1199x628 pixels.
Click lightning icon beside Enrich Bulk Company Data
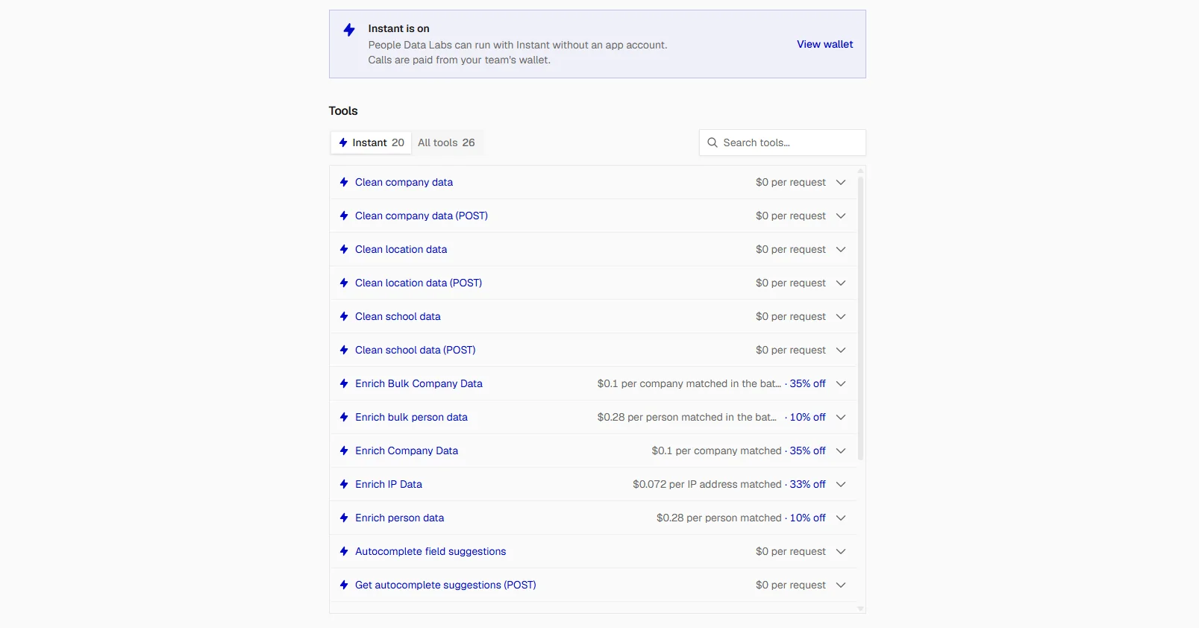point(344,383)
